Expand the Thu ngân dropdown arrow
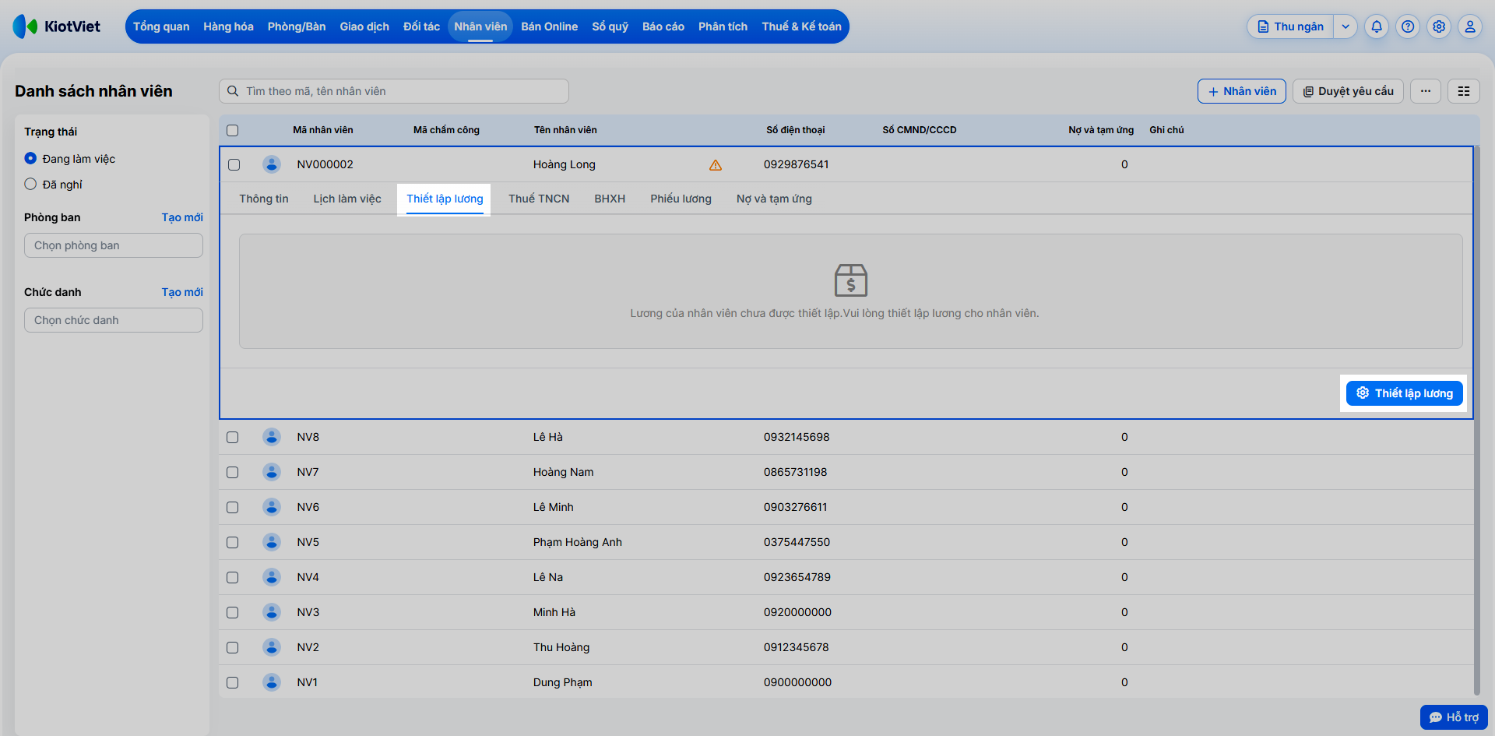Image resolution: width=1495 pixels, height=736 pixels. pyautogui.click(x=1345, y=26)
